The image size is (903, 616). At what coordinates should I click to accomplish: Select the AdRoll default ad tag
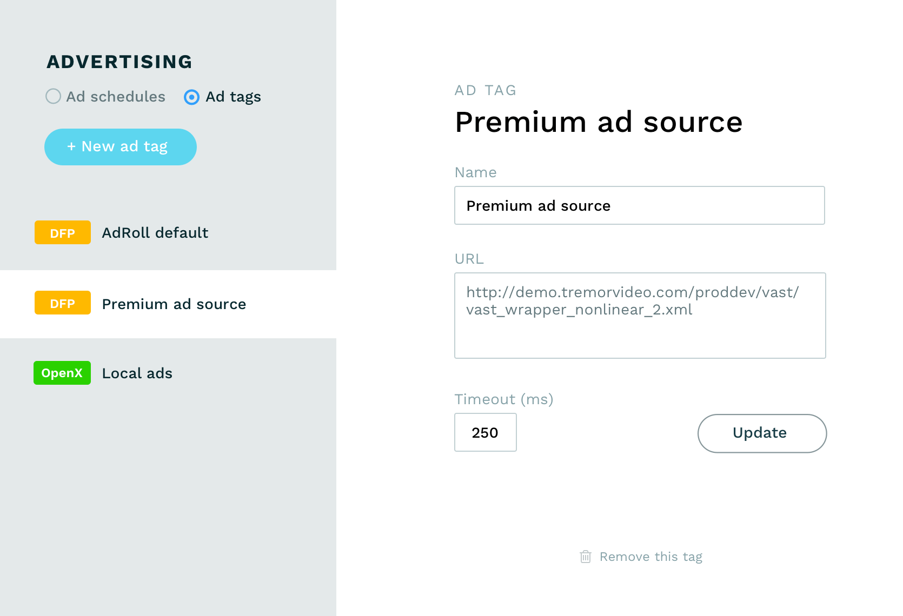(155, 232)
